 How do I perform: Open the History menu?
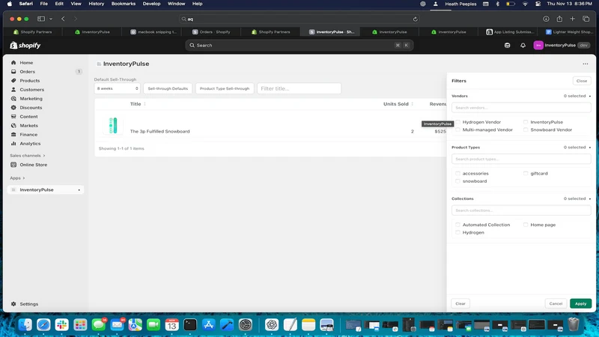pyautogui.click(x=97, y=4)
